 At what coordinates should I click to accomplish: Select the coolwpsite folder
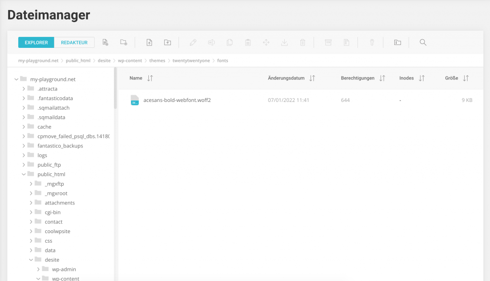coord(57,231)
